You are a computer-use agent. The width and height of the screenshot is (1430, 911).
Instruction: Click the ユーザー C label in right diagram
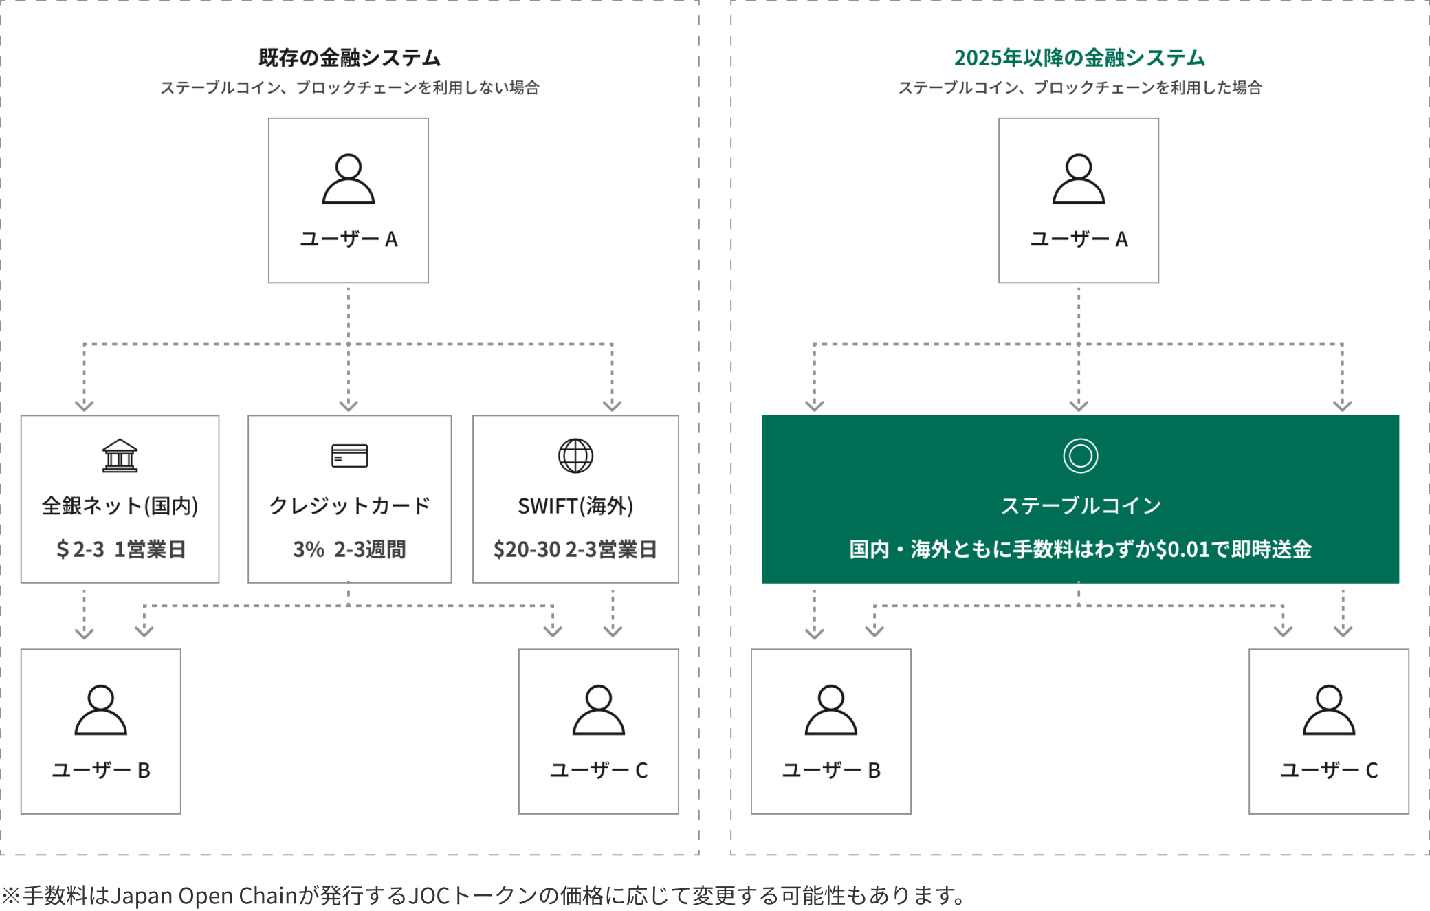tap(1329, 770)
